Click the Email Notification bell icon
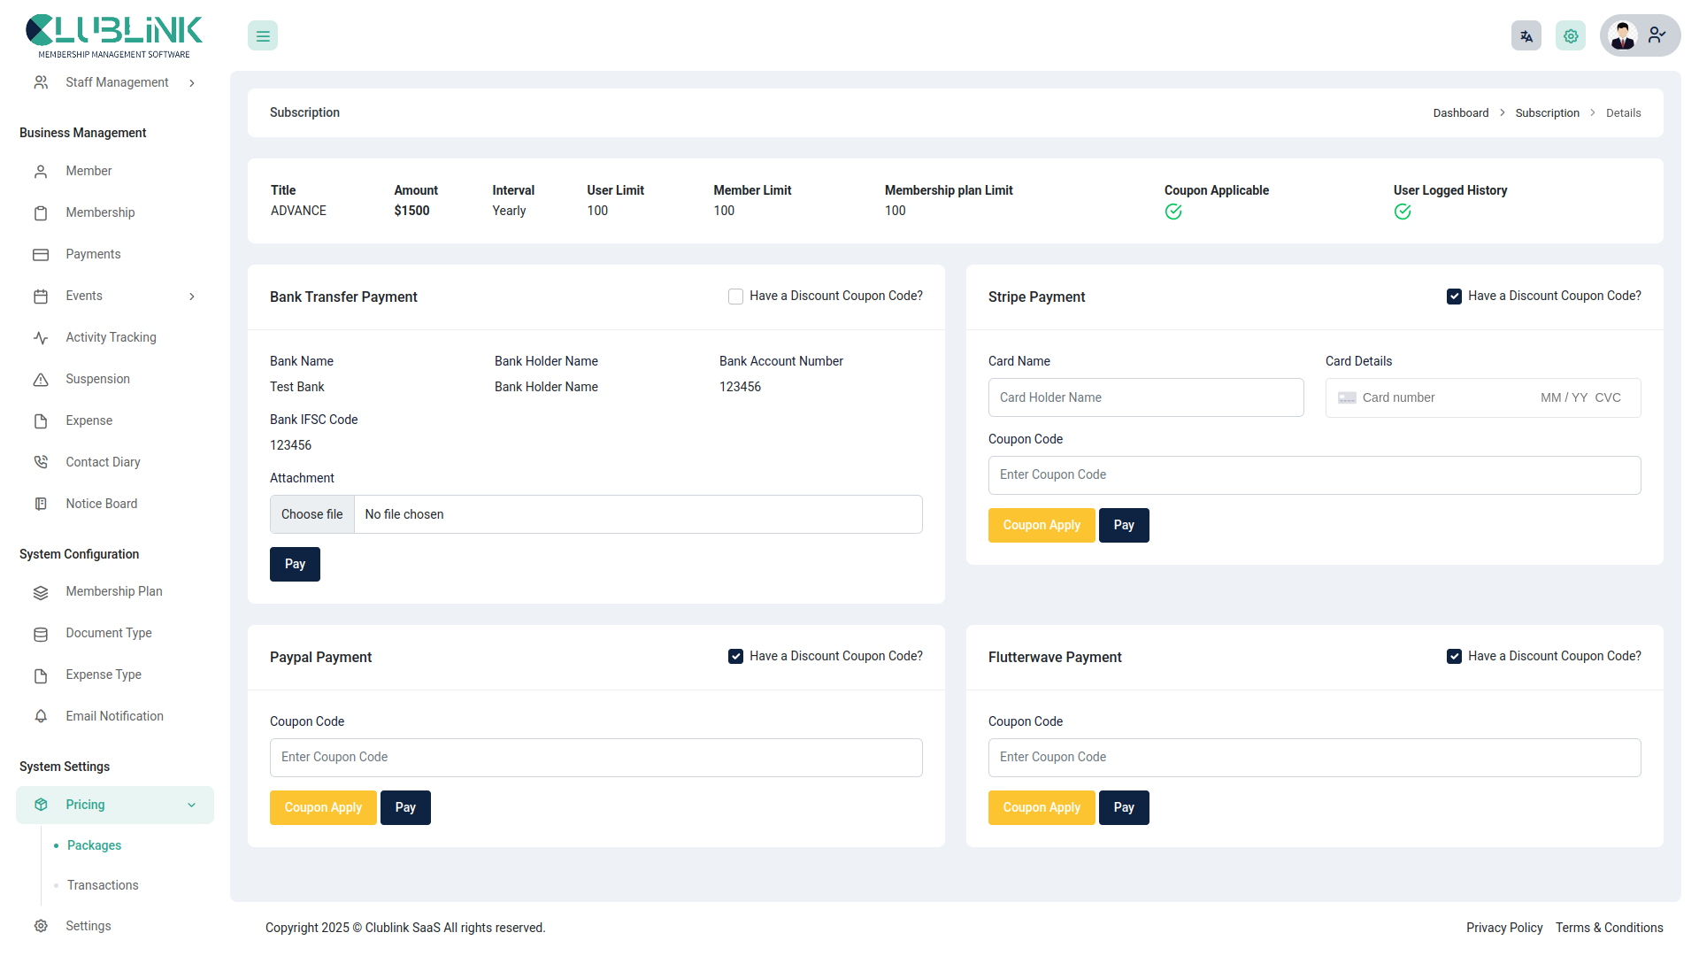 (41, 716)
